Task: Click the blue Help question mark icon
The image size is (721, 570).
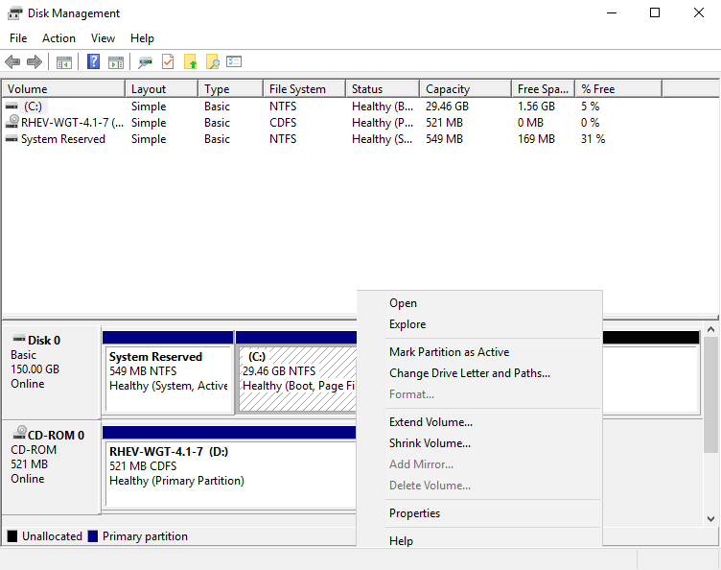Action: [93, 62]
